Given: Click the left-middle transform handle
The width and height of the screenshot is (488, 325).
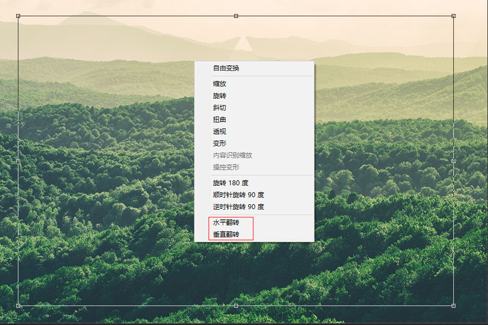Looking at the screenshot, I should [x=18, y=161].
